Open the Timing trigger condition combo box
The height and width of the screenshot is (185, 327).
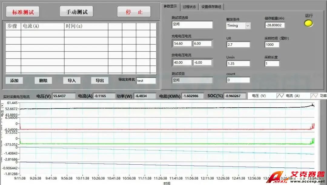pos(236,26)
